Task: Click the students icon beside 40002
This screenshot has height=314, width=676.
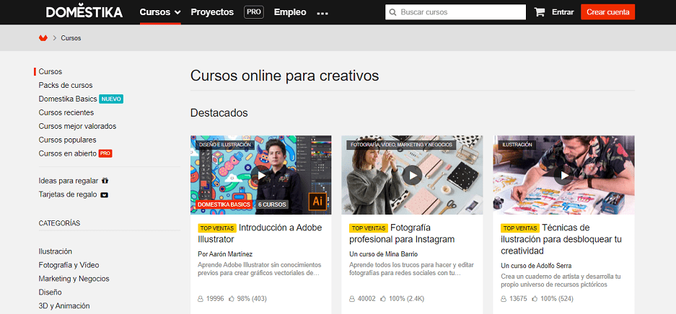Action: coord(352,298)
